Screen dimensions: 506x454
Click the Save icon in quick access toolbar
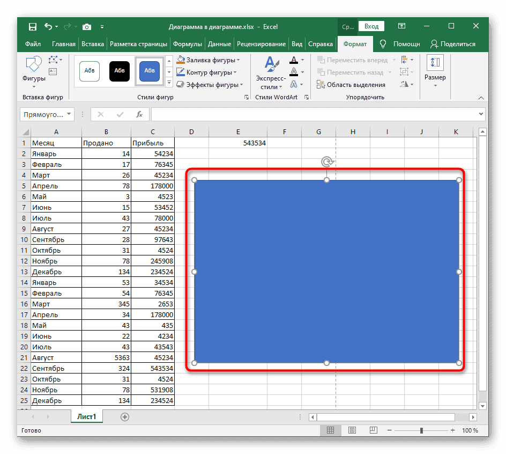(x=32, y=26)
